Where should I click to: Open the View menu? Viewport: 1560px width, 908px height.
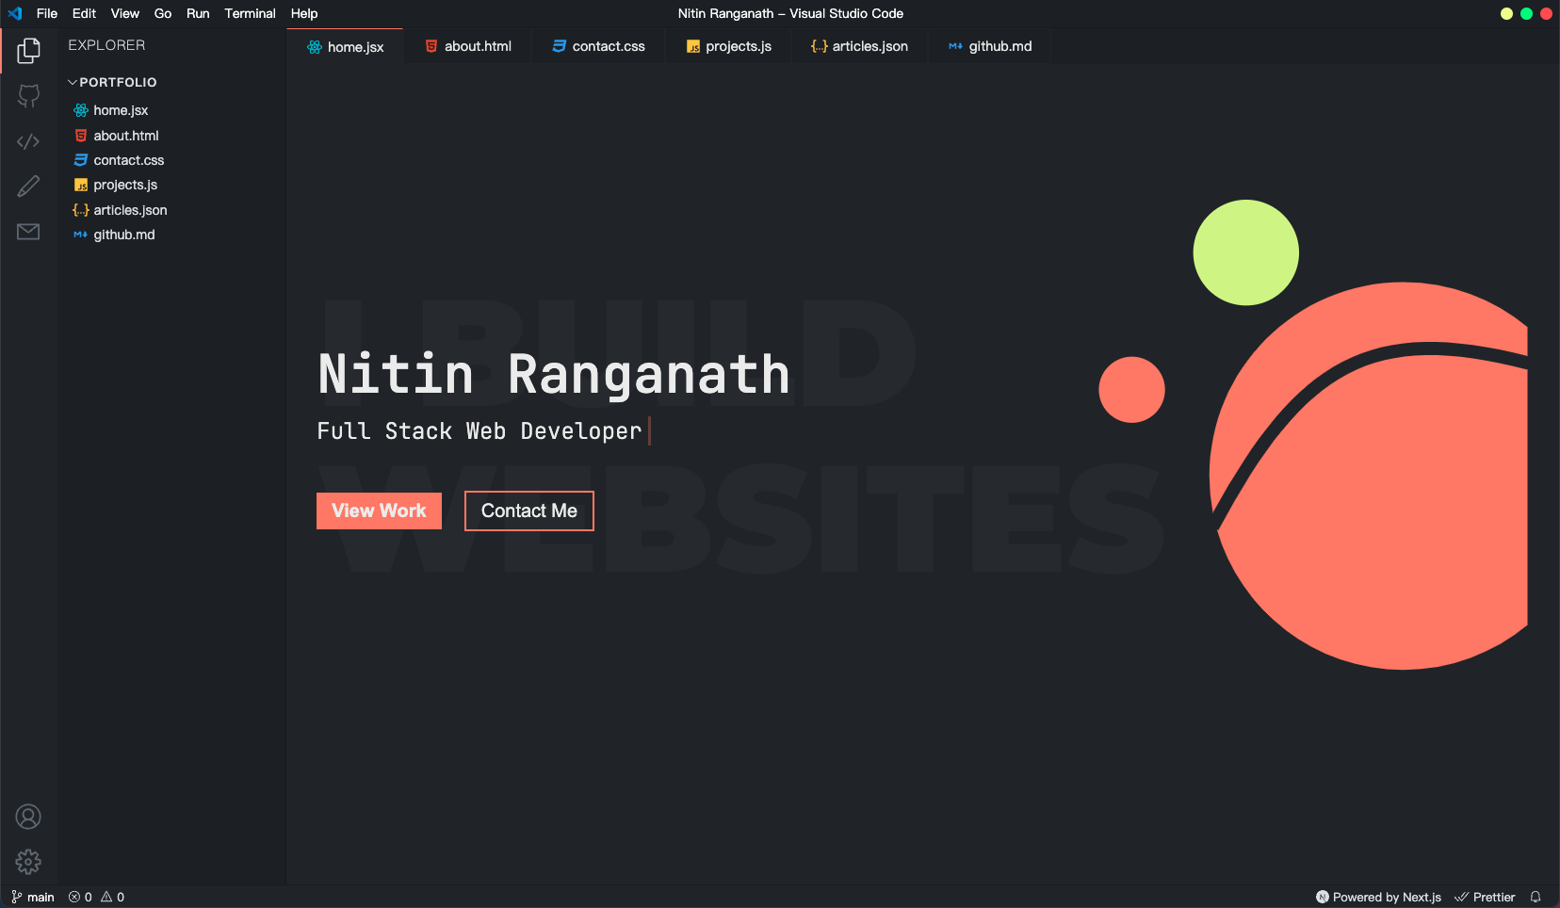tap(124, 13)
